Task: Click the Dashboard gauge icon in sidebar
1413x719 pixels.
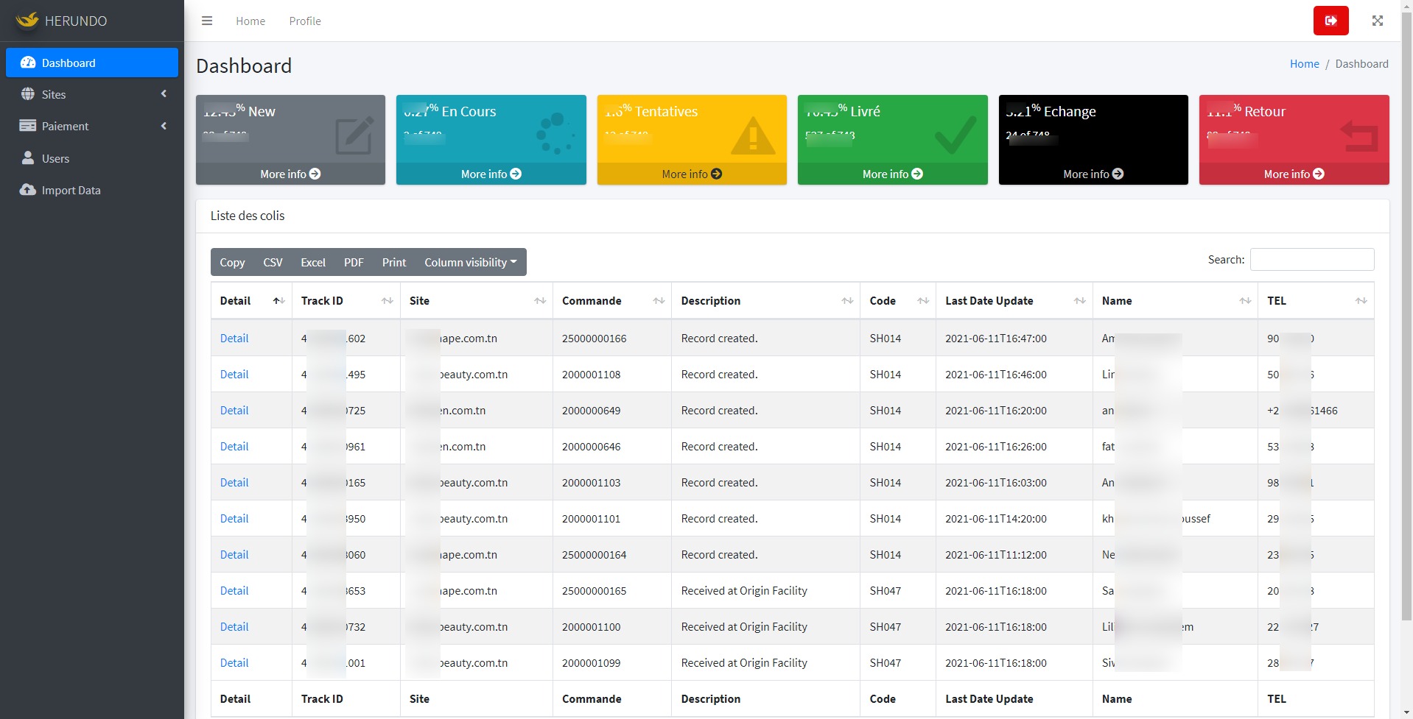Action: [28, 63]
